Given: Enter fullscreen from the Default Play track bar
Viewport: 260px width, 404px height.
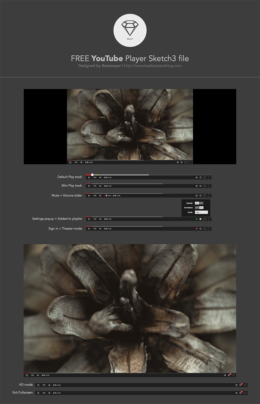Looking at the screenshot, I should tap(210, 177).
